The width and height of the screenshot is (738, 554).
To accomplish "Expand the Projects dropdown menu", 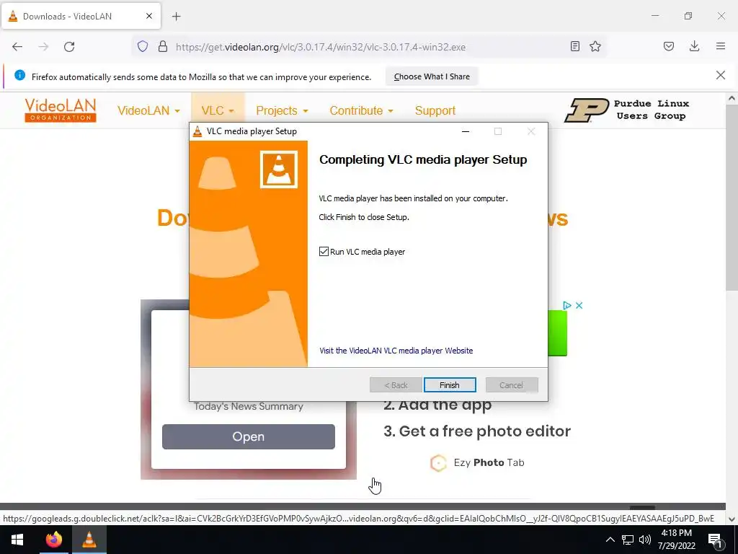I will tap(282, 110).
